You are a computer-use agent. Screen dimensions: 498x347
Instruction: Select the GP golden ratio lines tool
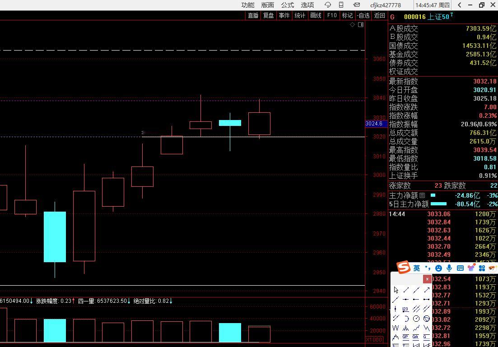[x=406, y=337]
